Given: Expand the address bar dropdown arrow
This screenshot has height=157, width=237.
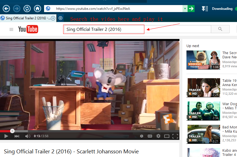Looking at the screenshot, I should tap(185, 9).
